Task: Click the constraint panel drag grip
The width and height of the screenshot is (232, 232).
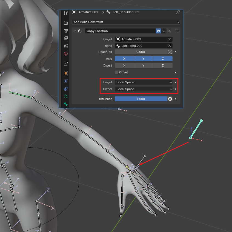Action: (177, 31)
